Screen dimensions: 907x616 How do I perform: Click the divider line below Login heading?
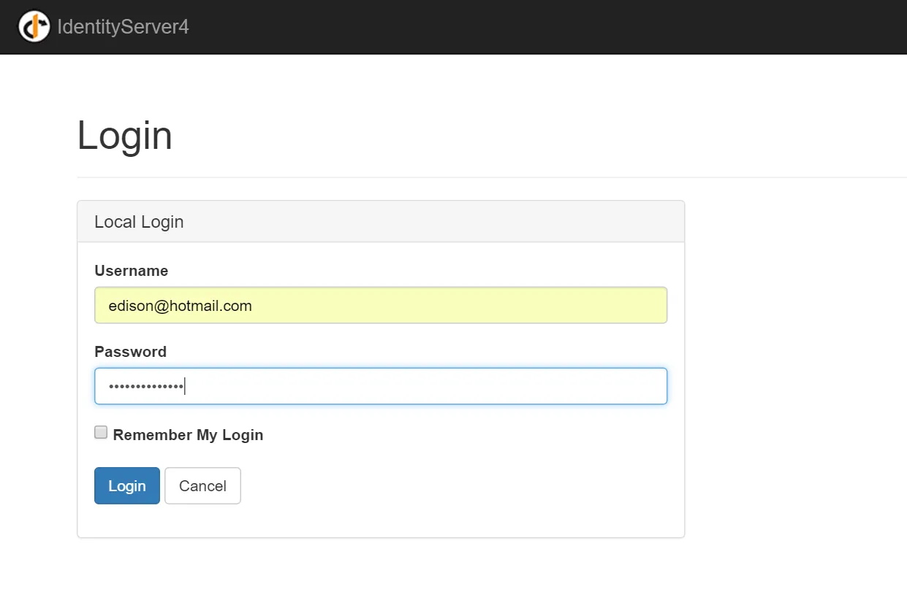pyautogui.click(x=490, y=177)
